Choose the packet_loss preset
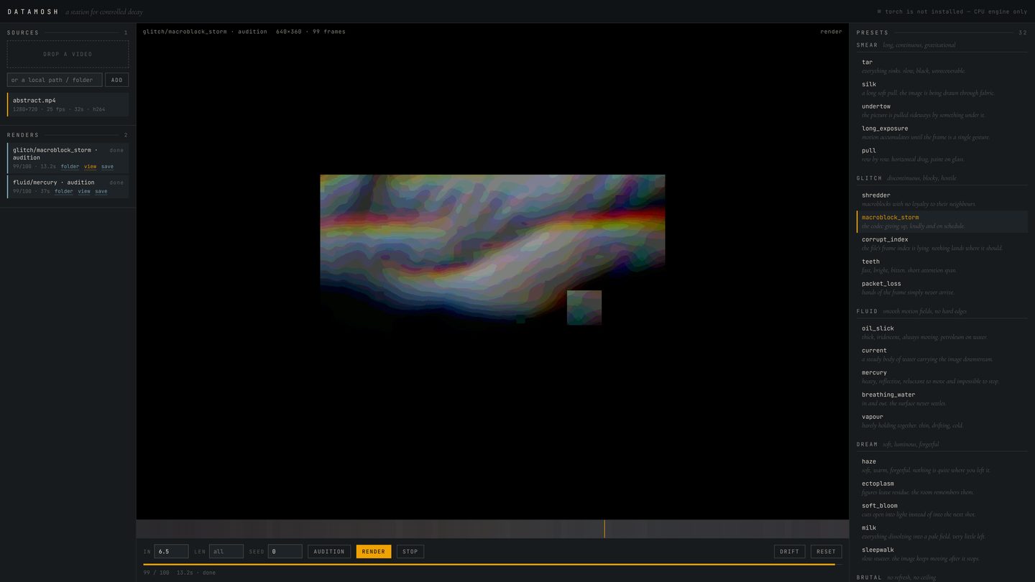 point(942,288)
